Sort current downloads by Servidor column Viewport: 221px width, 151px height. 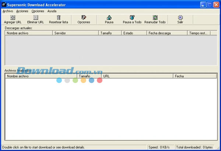click(76, 33)
